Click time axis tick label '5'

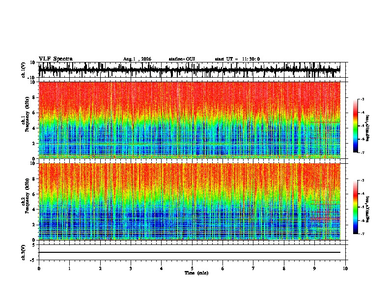[192, 269]
